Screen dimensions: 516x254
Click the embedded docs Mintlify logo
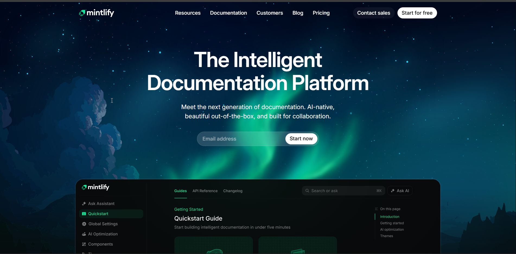pyautogui.click(x=95, y=187)
